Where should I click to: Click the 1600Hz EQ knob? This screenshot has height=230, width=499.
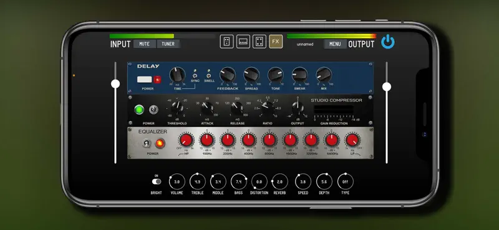click(290, 140)
